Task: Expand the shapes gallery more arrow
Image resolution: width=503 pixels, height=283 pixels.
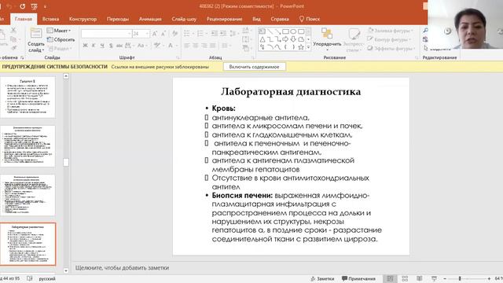Action: tap(308, 47)
